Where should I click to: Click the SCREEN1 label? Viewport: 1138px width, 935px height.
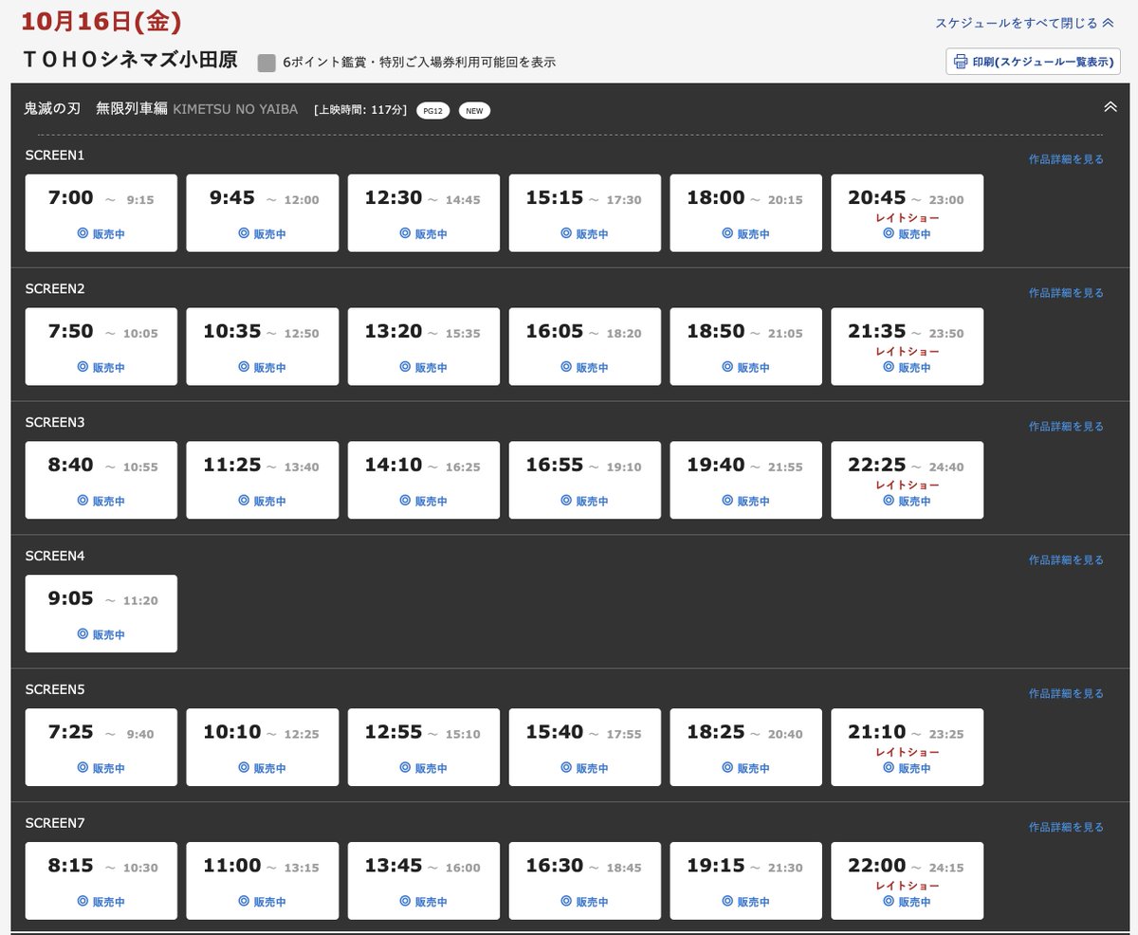[x=55, y=156]
